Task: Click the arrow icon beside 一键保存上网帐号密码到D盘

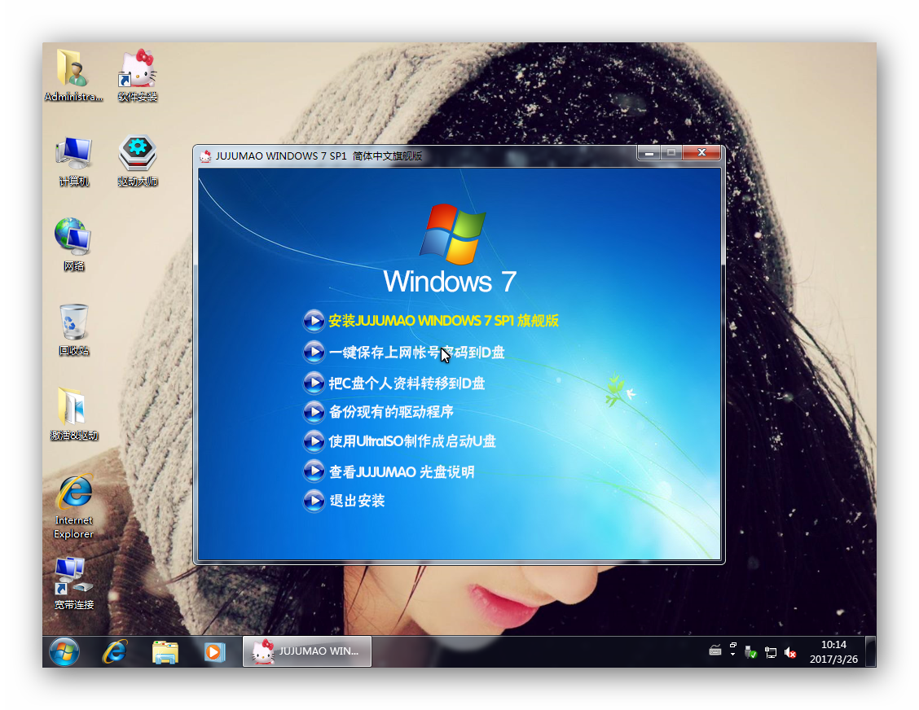Action: (x=314, y=352)
